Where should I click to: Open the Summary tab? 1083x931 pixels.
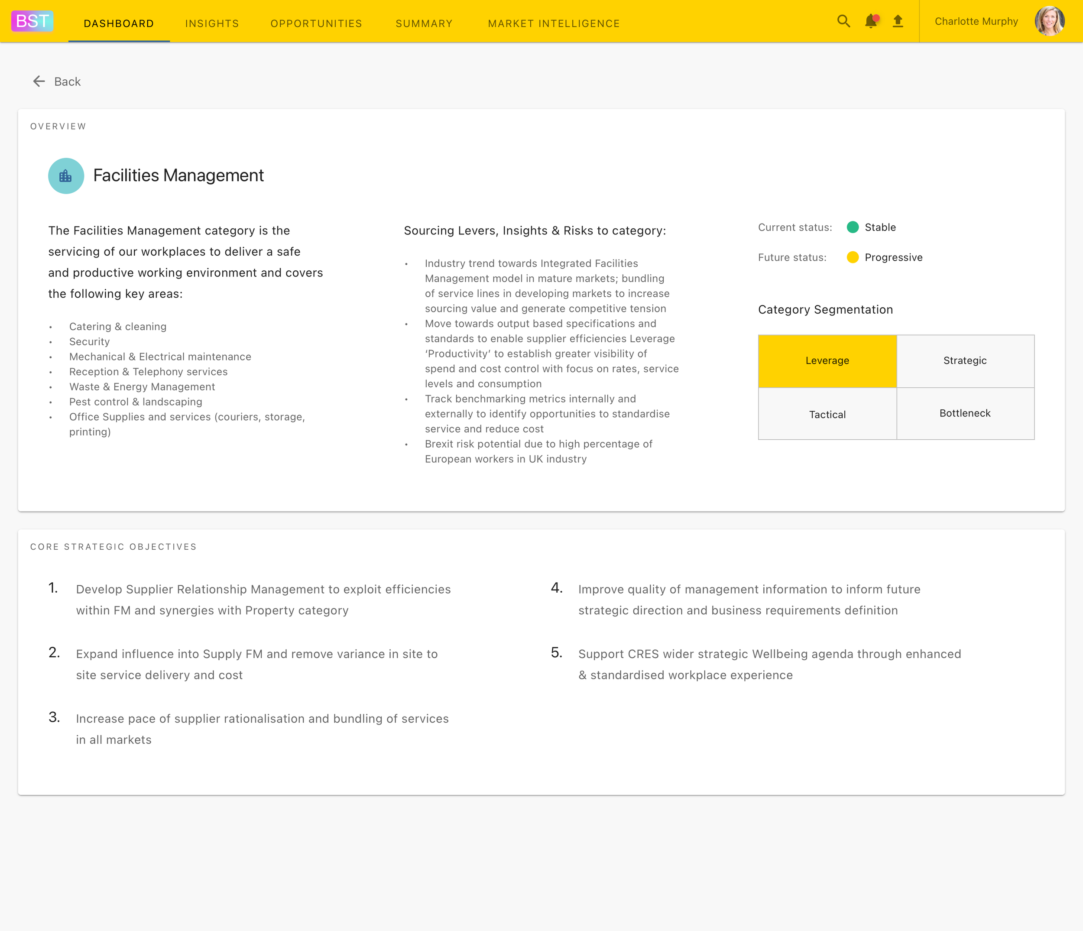click(424, 23)
